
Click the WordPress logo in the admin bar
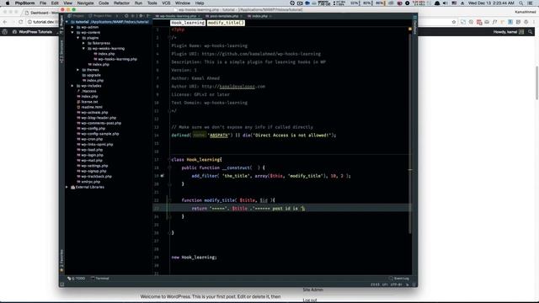click(5, 32)
